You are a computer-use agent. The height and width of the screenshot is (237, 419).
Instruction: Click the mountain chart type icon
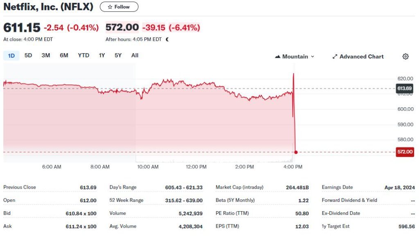click(x=278, y=56)
